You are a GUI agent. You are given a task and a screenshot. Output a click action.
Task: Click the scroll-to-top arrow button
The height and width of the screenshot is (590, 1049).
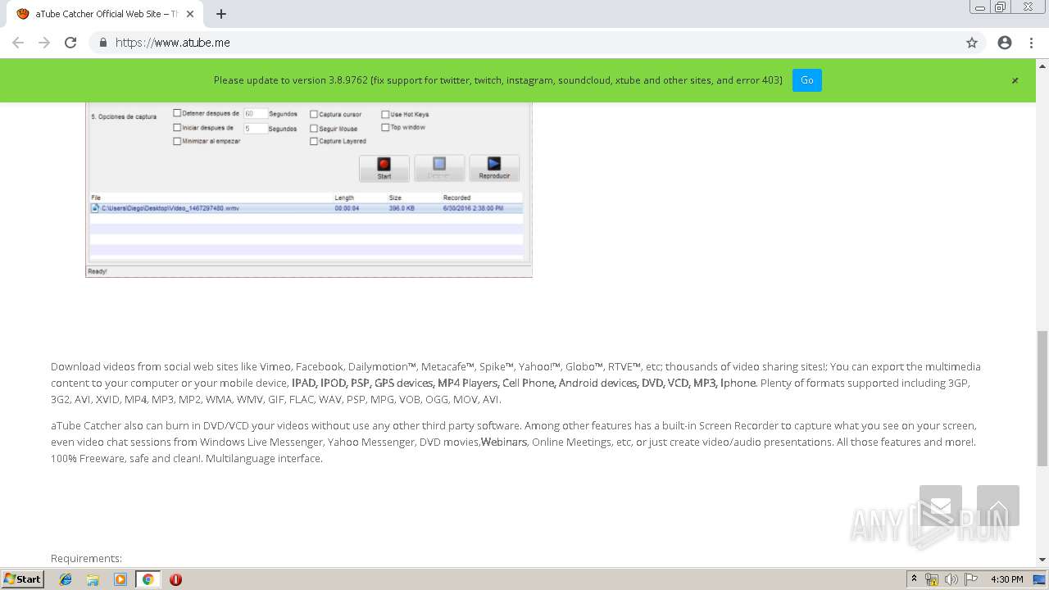pos(998,506)
